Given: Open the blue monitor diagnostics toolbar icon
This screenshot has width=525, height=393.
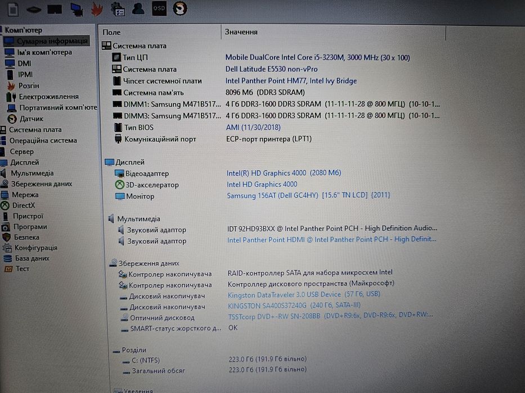Looking at the screenshot, I should click(x=77, y=10).
